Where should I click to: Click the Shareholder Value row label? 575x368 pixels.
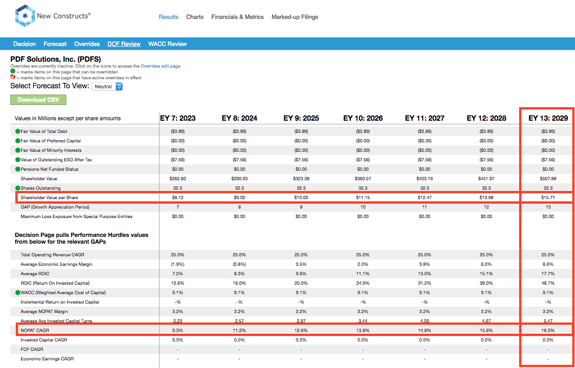[x=40, y=179]
